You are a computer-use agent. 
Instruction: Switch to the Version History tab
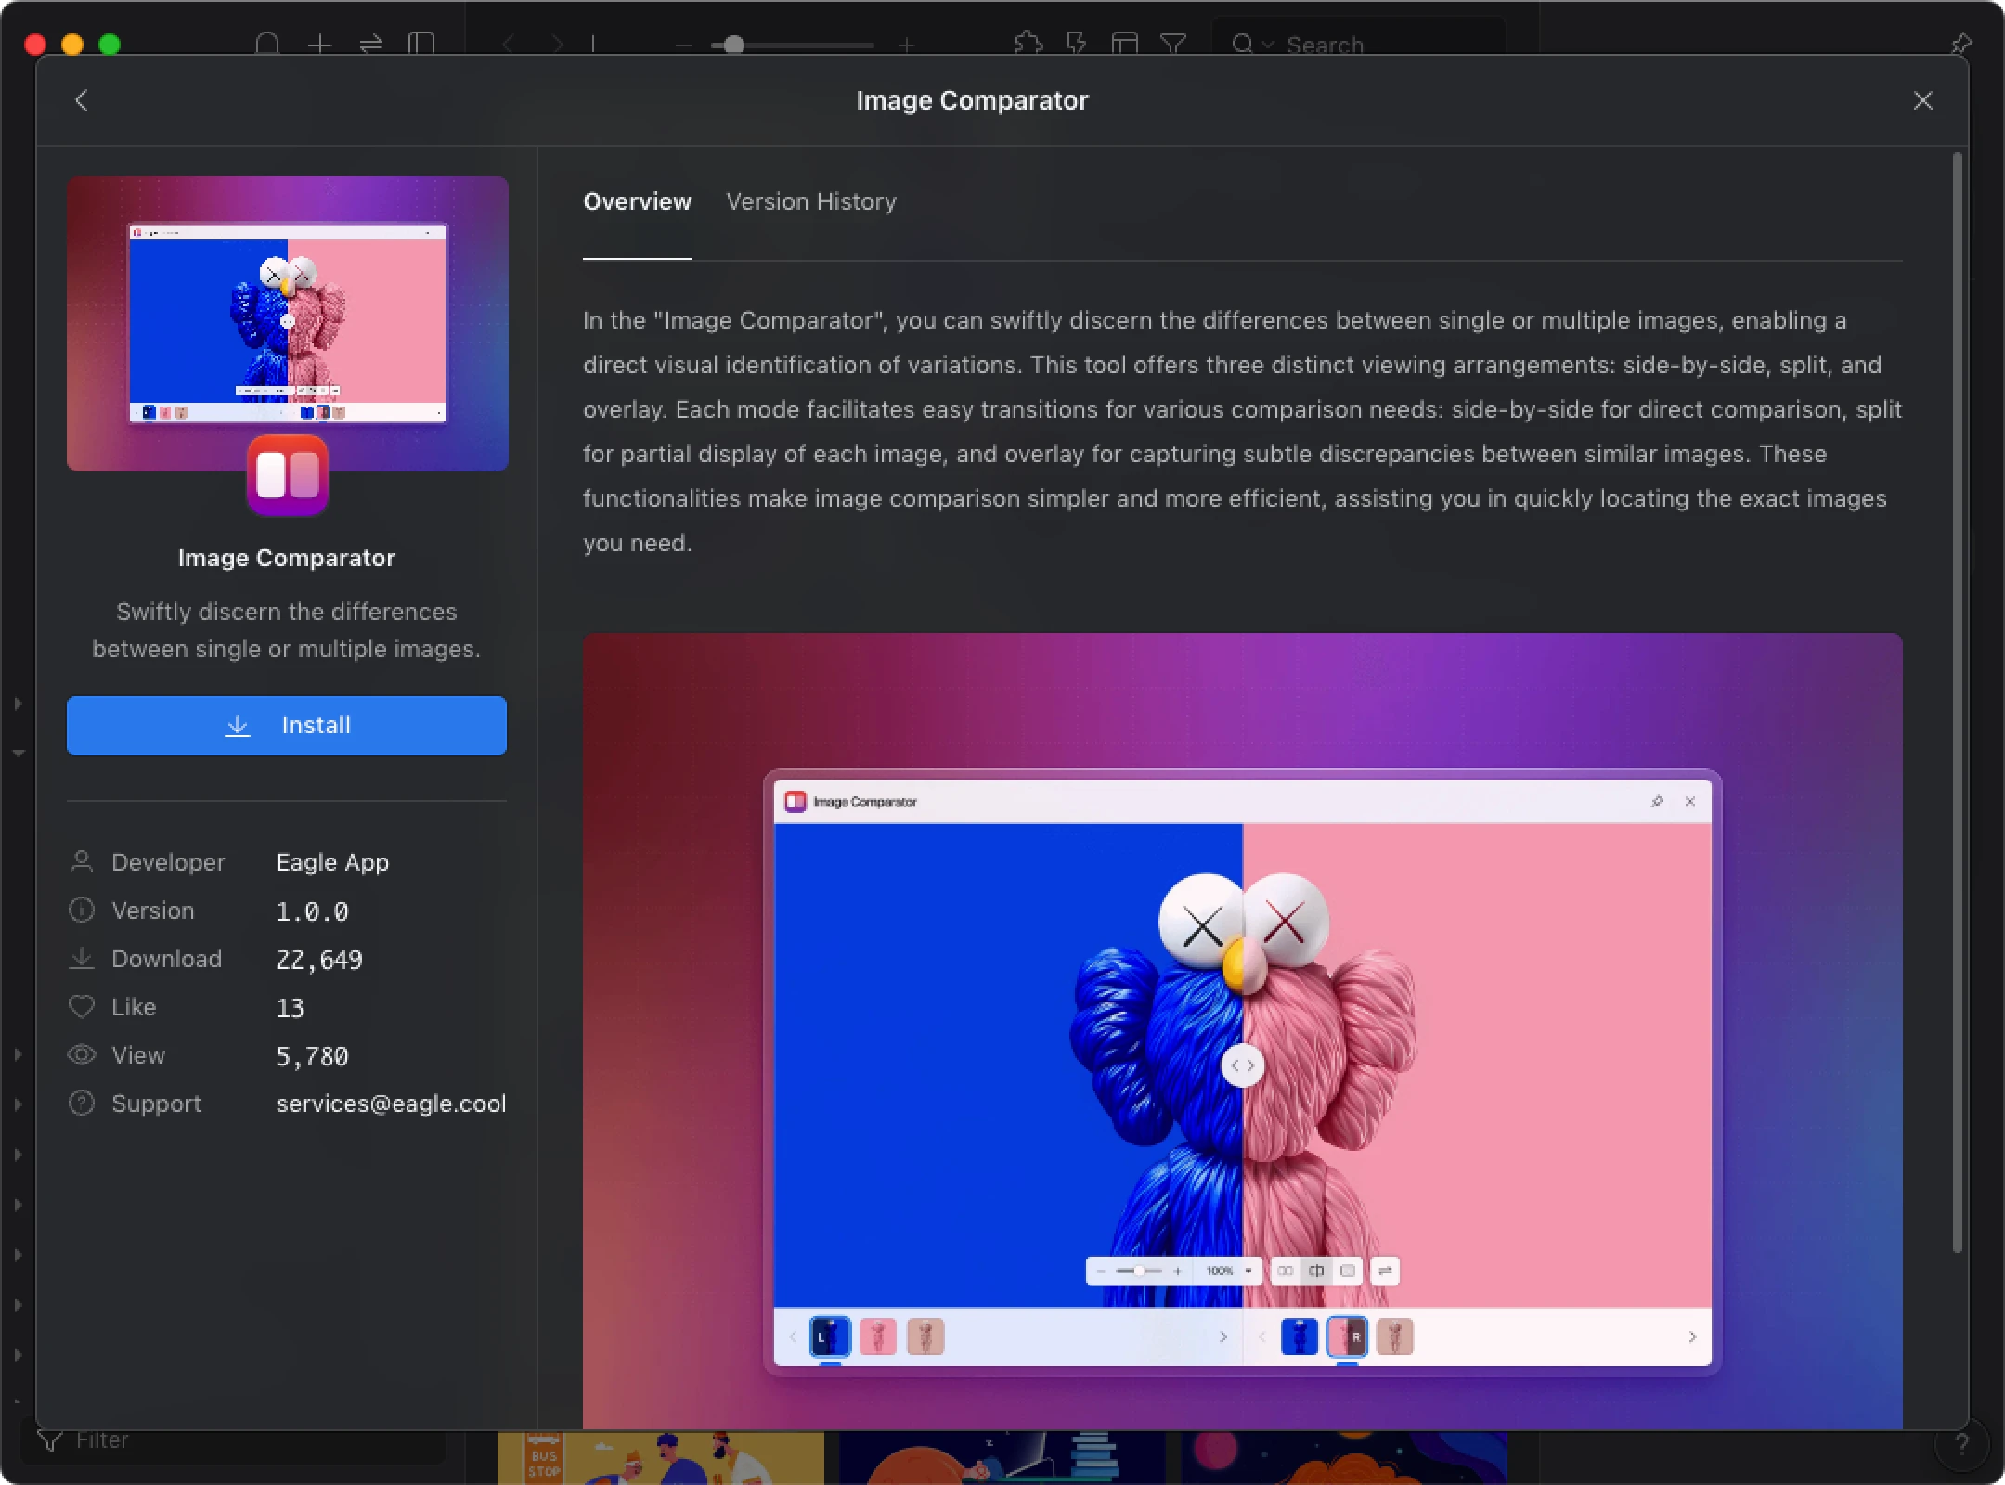(811, 201)
